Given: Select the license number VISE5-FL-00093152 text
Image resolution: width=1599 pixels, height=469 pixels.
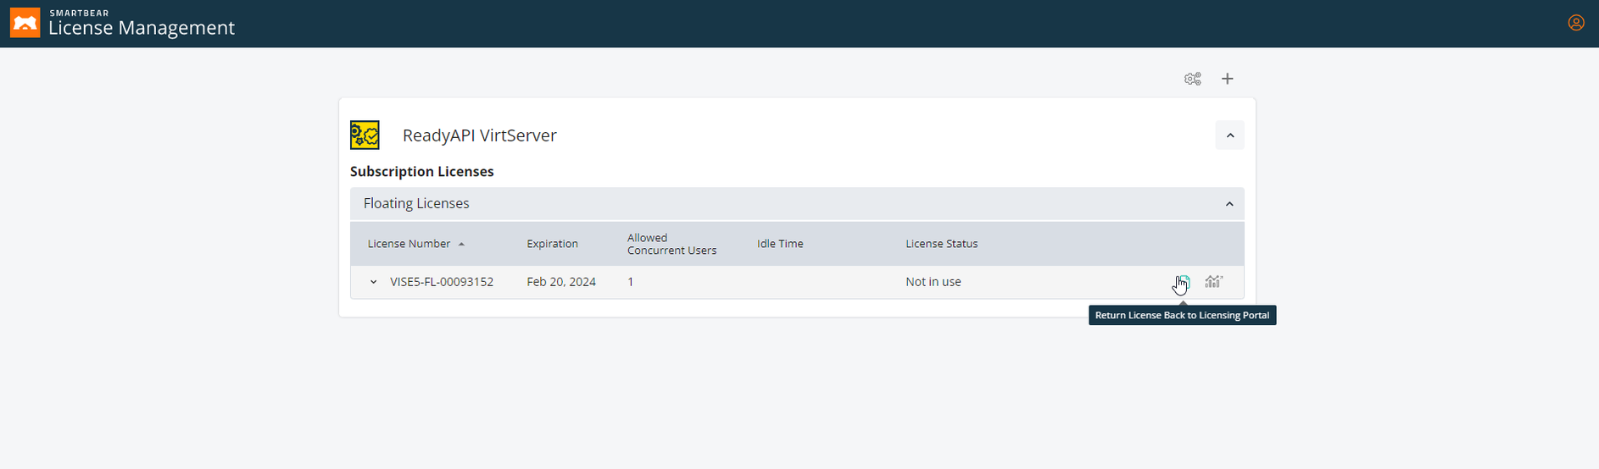Looking at the screenshot, I should pos(442,282).
